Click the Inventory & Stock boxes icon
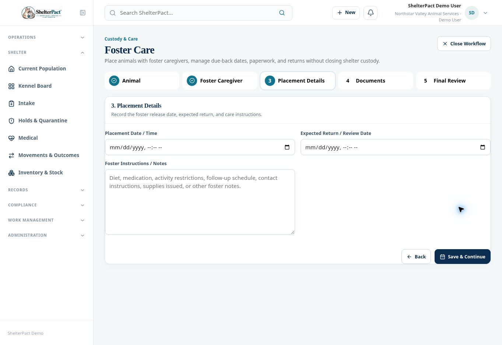 point(11,172)
